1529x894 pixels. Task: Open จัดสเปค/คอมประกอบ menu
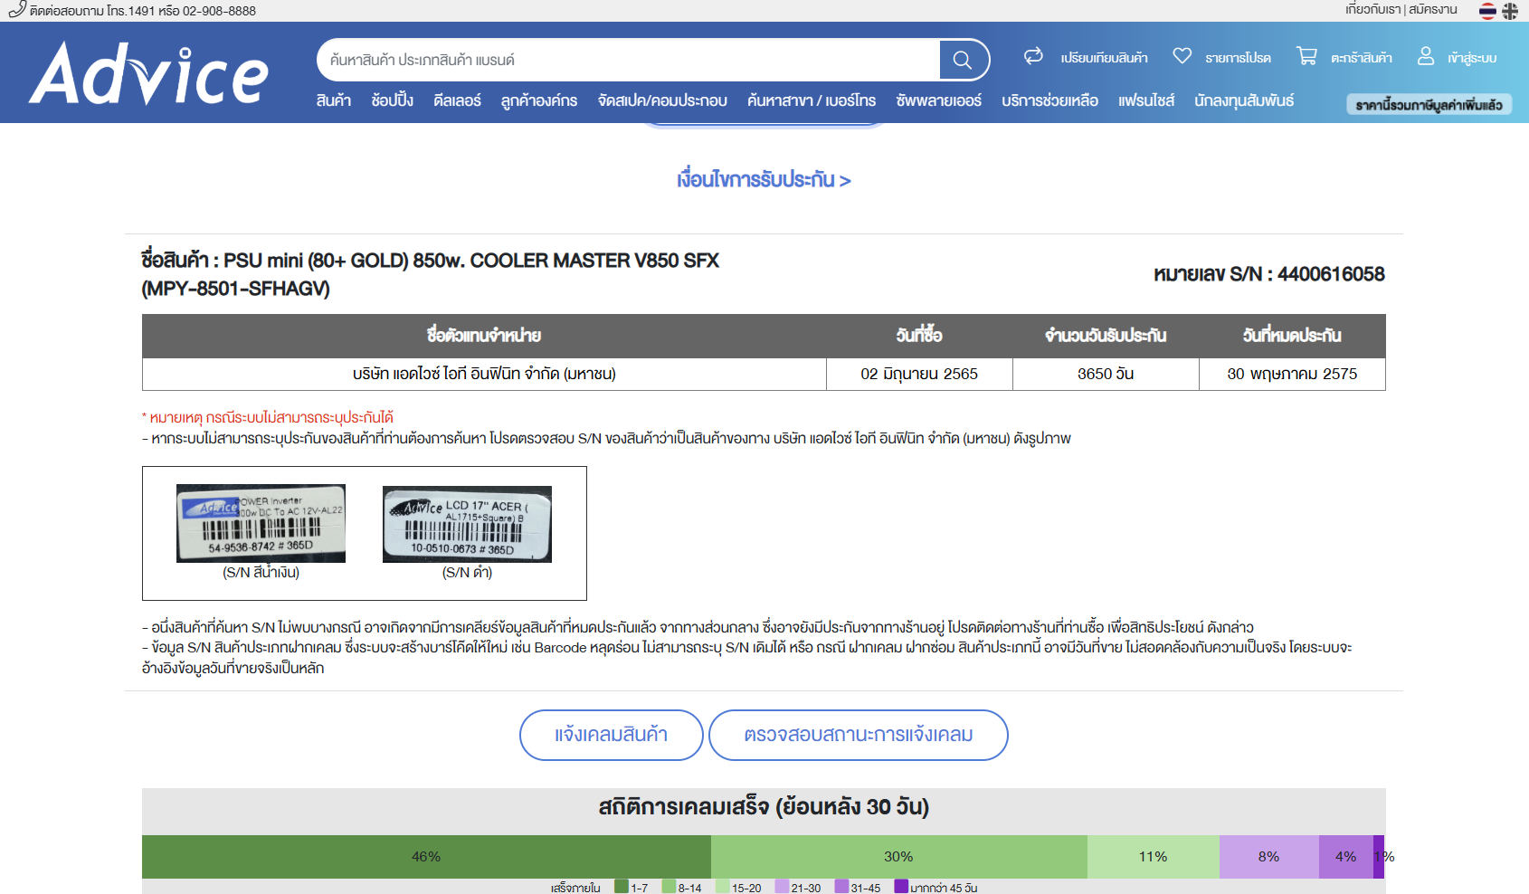662,100
